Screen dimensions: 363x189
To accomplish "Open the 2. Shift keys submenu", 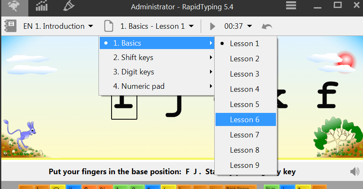I will point(157,58).
